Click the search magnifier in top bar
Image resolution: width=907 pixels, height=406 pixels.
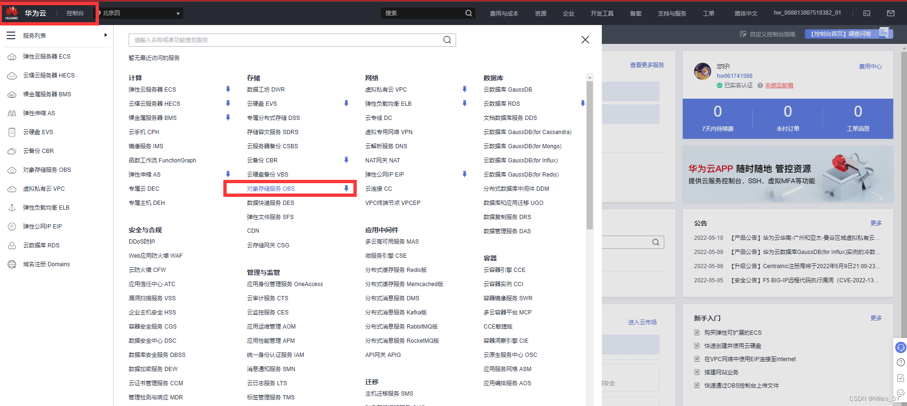468,13
